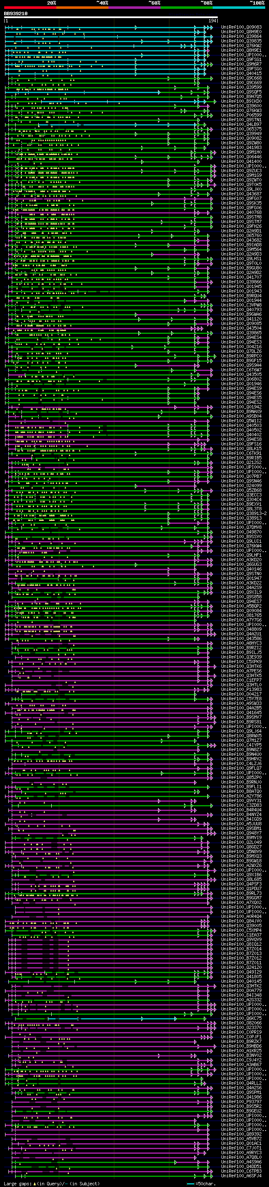Select row label UniRef100_Q40793
This screenshot has height=1187, width=269.
pyautogui.click(x=241, y=310)
